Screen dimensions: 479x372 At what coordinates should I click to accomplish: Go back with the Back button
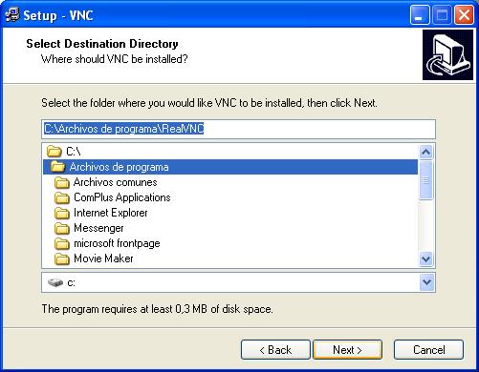click(x=275, y=350)
